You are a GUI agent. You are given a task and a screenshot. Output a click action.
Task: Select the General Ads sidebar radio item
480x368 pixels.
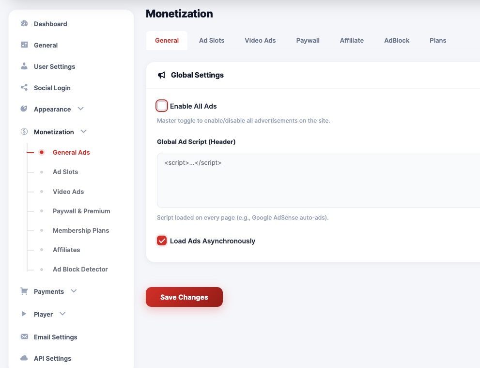point(71,152)
